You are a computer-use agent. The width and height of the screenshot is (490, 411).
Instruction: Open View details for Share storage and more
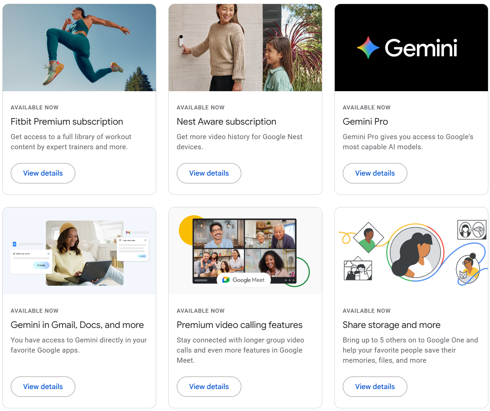[x=375, y=387]
